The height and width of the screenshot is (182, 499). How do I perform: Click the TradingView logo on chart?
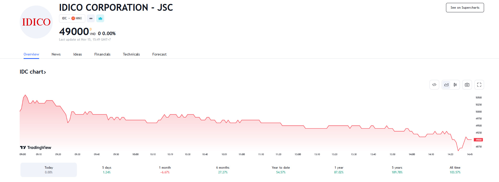click(36, 148)
